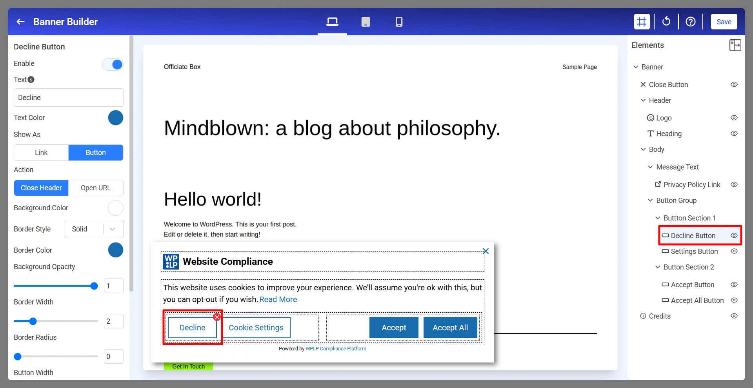This screenshot has width=753, height=388.
Task: Select Link under Show As
Action: pyautogui.click(x=41, y=153)
